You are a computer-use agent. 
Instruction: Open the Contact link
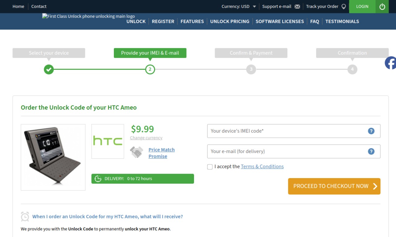tap(39, 6)
